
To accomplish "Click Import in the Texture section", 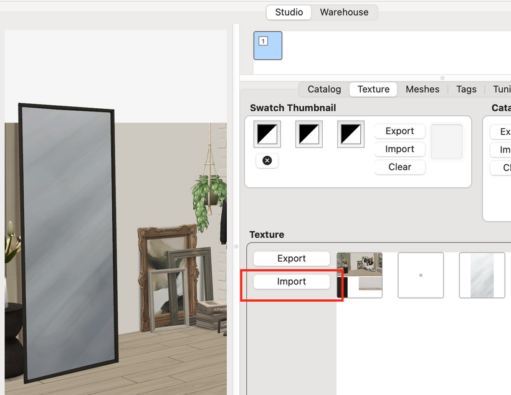I will 292,282.
